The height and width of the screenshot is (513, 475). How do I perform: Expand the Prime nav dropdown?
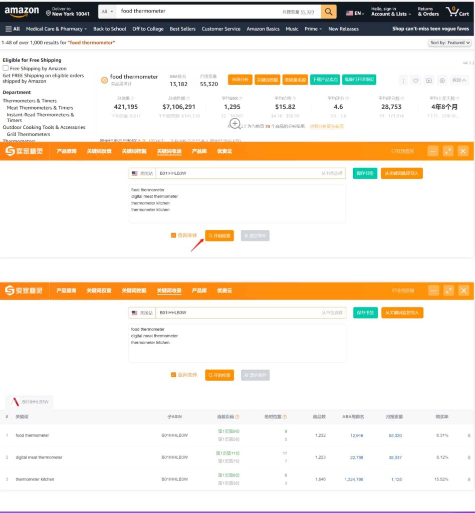click(x=313, y=29)
